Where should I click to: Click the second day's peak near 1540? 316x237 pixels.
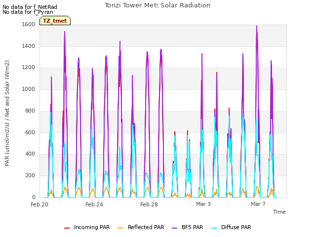point(65,32)
